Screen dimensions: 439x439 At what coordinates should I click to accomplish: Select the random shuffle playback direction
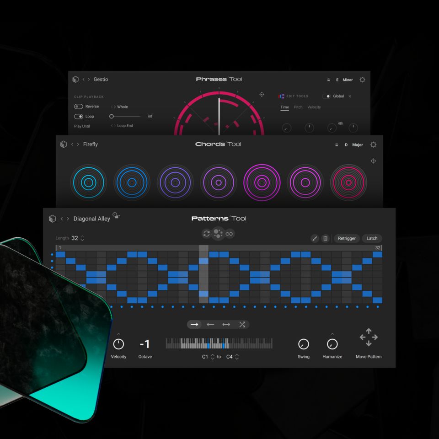click(x=242, y=324)
